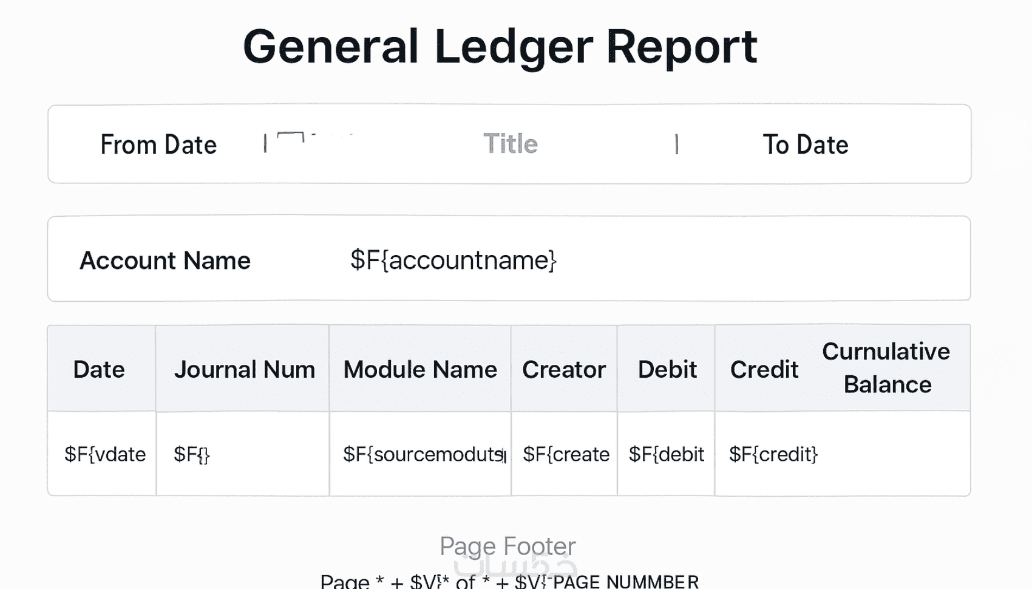Screen dimensions: 1032x589
Task: Click the Module Name column header
Action: [420, 370]
